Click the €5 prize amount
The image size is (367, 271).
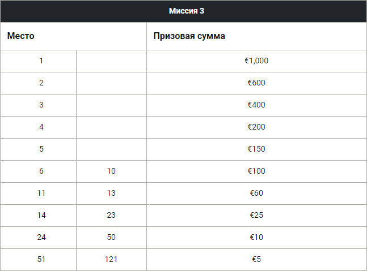pos(256,259)
